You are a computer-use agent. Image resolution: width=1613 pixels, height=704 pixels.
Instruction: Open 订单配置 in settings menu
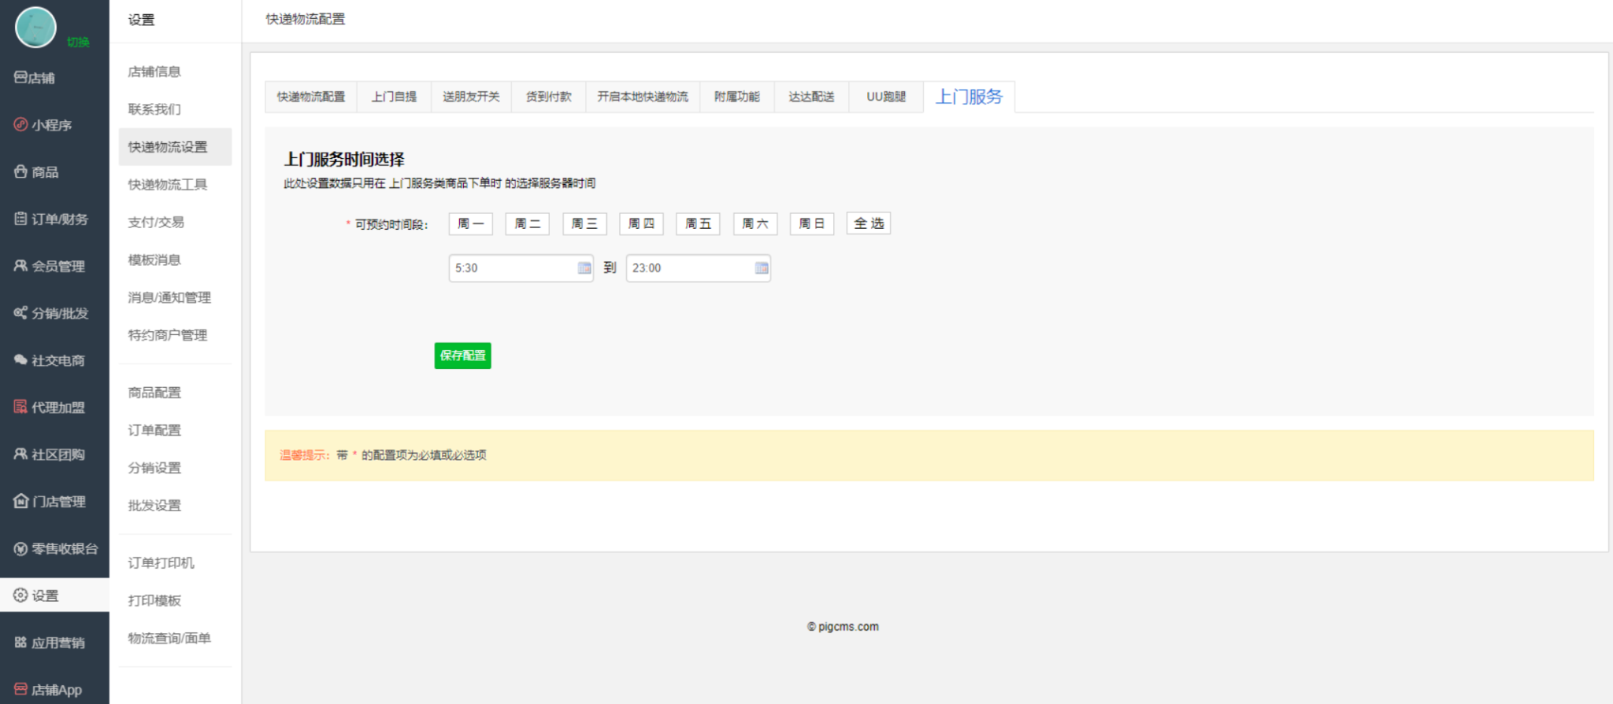tap(154, 430)
